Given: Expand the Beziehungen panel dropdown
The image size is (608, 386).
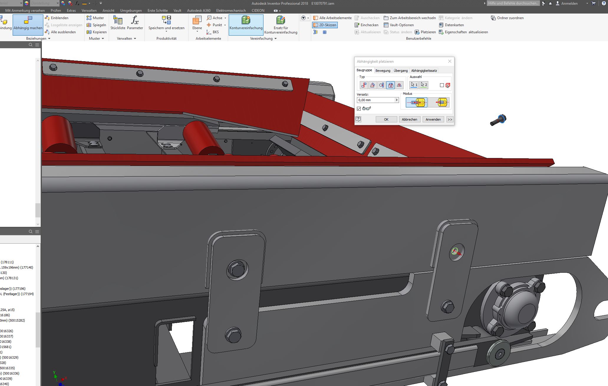Looking at the screenshot, I should (49, 39).
